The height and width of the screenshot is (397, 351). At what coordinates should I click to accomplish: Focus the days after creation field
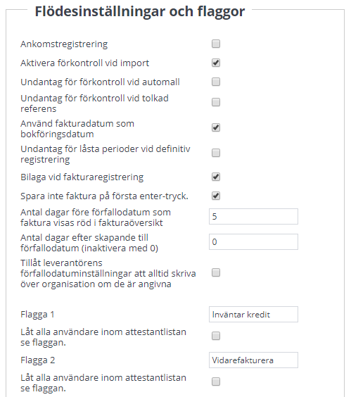click(x=253, y=242)
